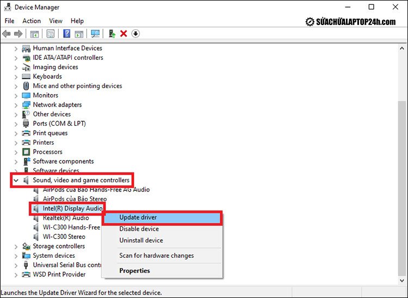Click the IDE ATA/ATAPI controllers icon
The width and height of the screenshot is (408, 298).
(26, 58)
